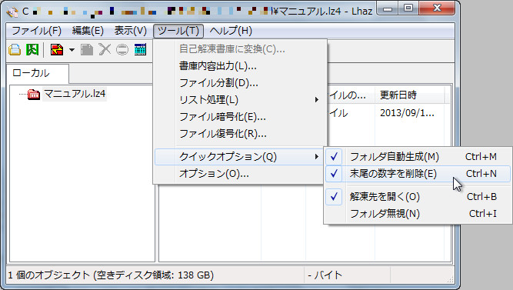Select ファイル復号化(R)... menu entry
This screenshot has width=513, height=290.
point(241,134)
